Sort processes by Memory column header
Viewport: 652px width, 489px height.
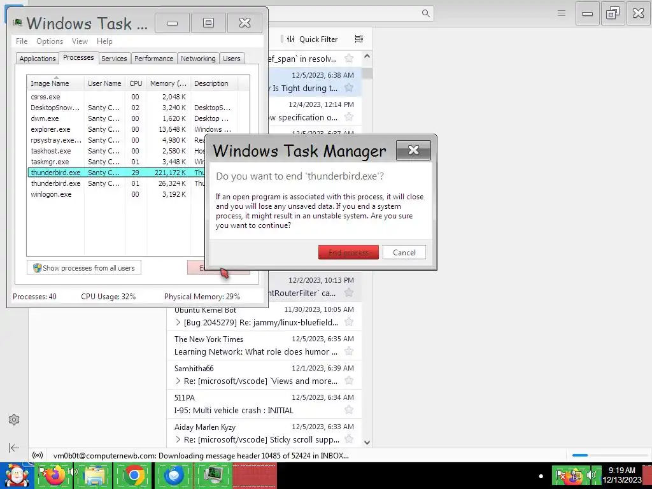click(x=168, y=83)
